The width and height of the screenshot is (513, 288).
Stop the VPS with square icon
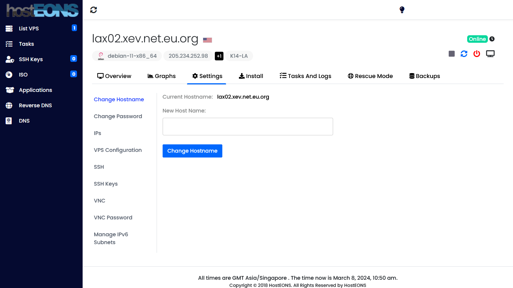tap(452, 54)
